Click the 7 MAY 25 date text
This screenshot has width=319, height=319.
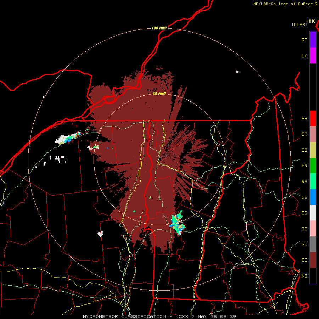click(204, 317)
